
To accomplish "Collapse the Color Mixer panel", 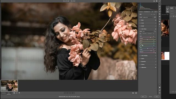I will [x=140, y=29].
